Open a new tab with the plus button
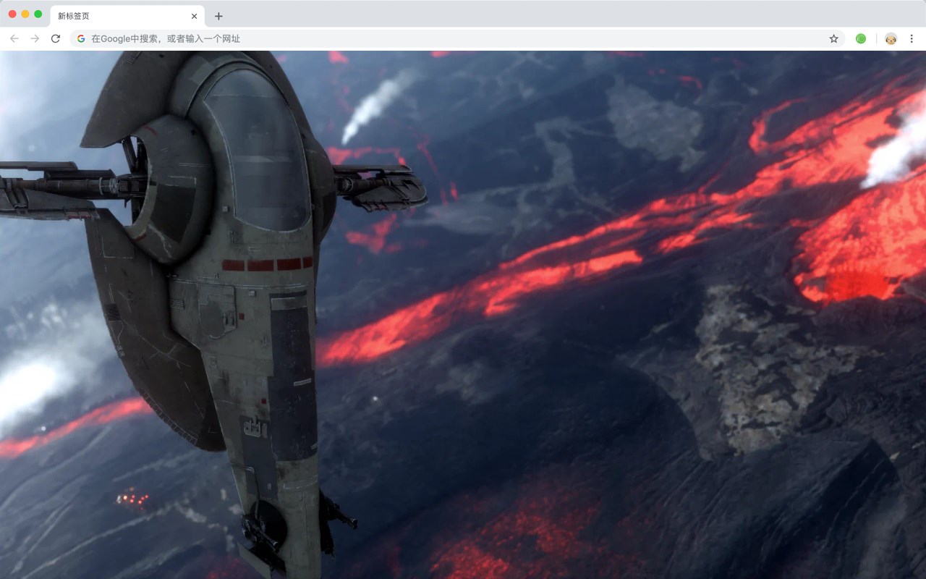Image resolution: width=926 pixels, height=579 pixels. (218, 16)
